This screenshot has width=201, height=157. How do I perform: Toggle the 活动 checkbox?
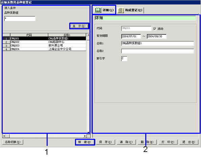point(155,29)
